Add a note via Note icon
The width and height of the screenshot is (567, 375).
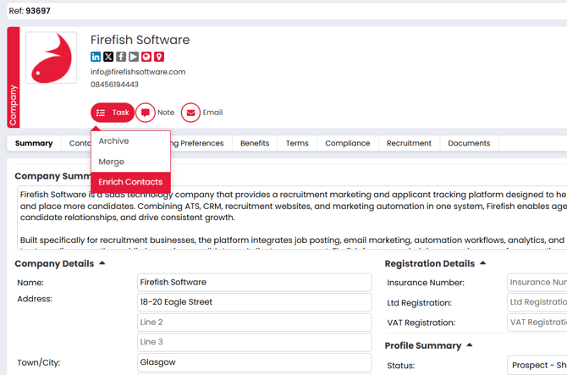(x=146, y=113)
